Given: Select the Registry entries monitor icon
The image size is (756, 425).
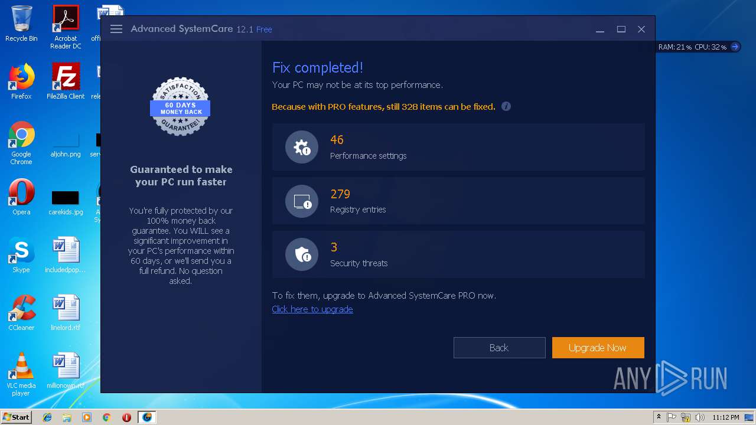Looking at the screenshot, I should click(302, 201).
